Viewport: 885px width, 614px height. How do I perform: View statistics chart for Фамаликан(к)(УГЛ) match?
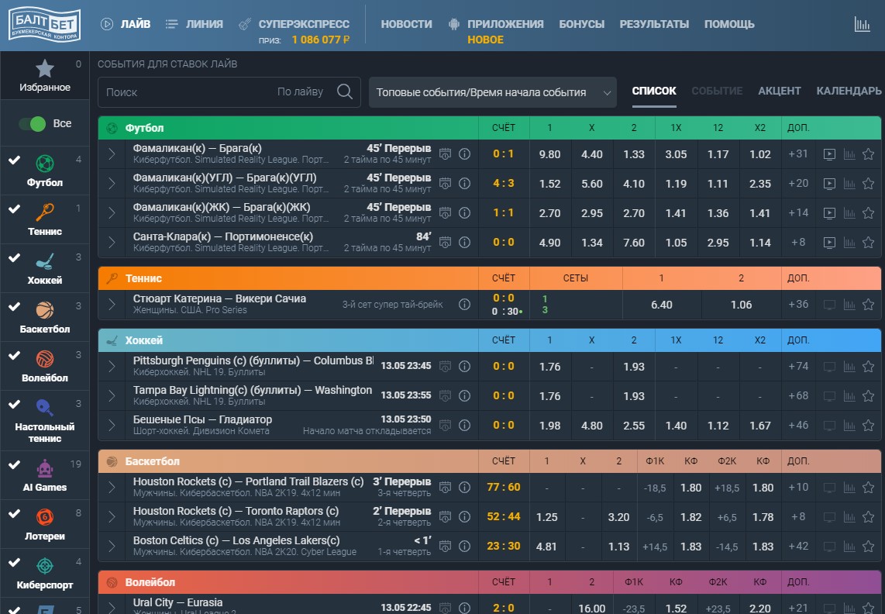coord(849,184)
